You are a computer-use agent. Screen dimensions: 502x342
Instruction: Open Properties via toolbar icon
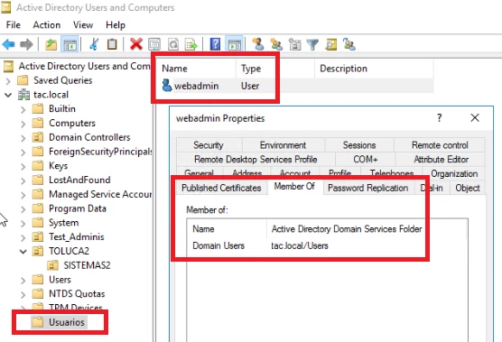(154, 44)
